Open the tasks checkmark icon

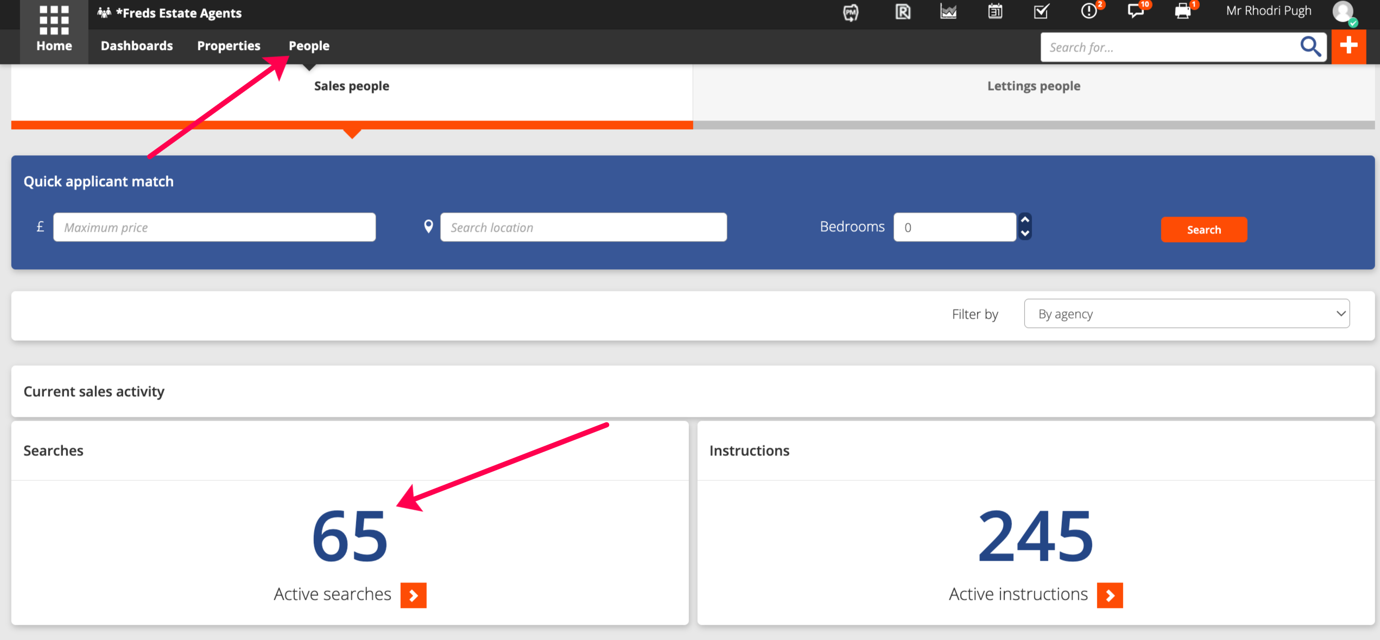click(x=1042, y=11)
